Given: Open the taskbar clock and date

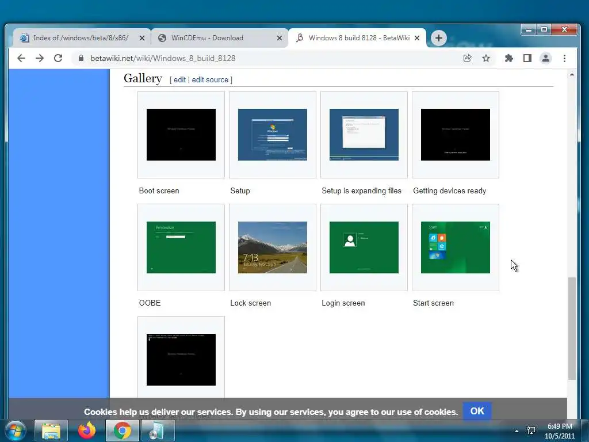Looking at the screenshot, I should click(560, 431).
